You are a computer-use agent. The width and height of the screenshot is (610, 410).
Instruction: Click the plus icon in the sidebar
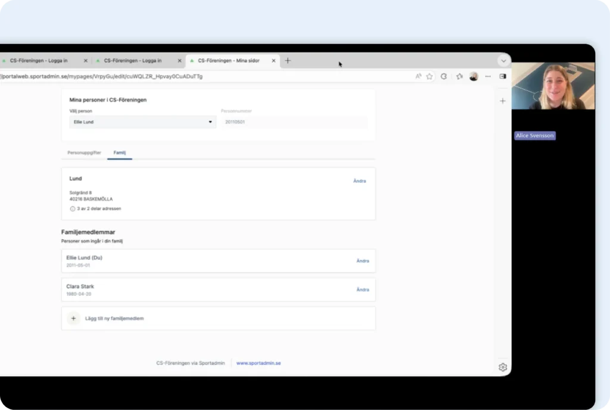(x=503, y=101)
